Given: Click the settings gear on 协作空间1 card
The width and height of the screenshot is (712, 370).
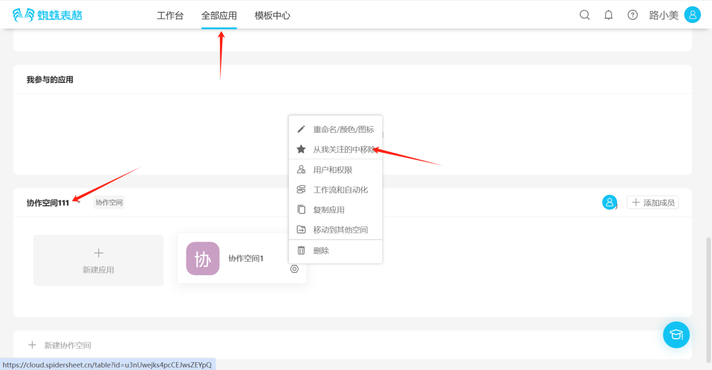Looking at the screenshot, I should click(295, 269).
